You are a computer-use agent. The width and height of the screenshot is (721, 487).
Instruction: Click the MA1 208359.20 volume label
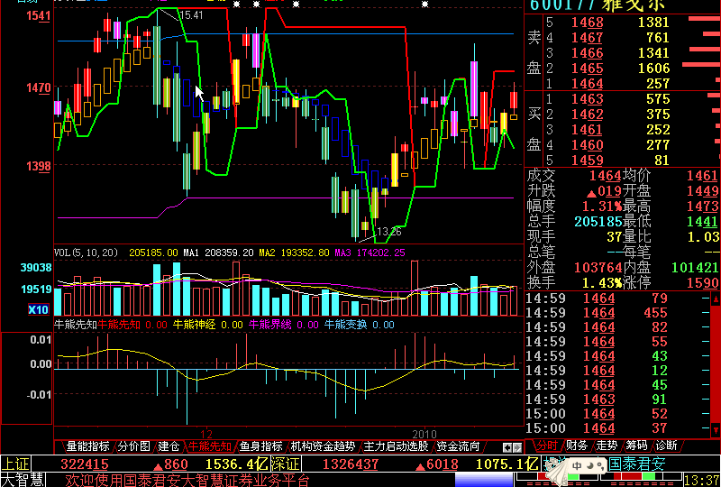[218, 253]
